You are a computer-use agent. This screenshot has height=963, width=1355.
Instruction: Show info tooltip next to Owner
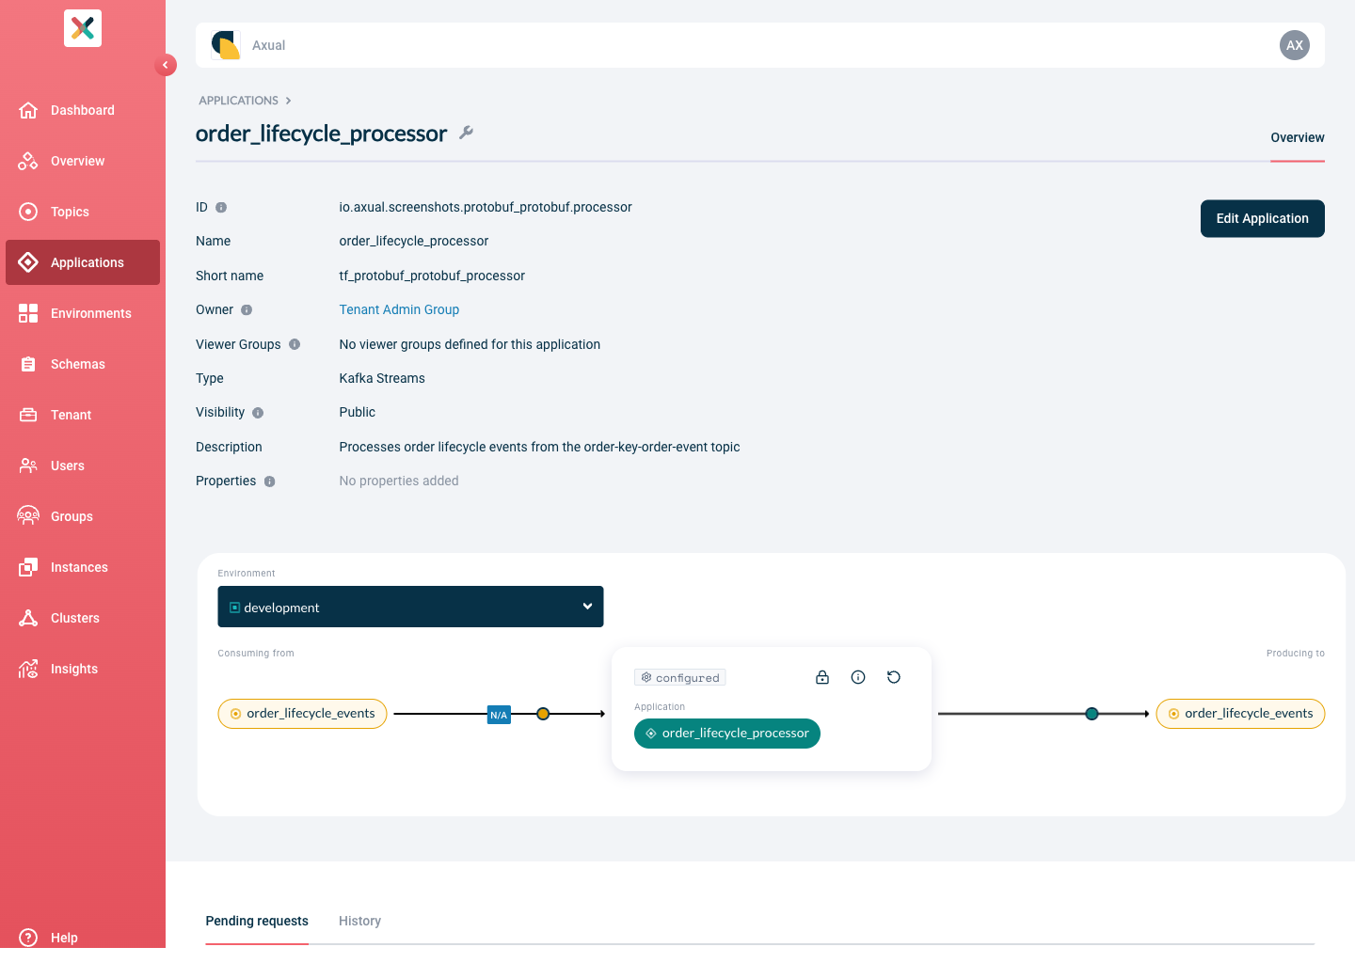coord(247,309)
